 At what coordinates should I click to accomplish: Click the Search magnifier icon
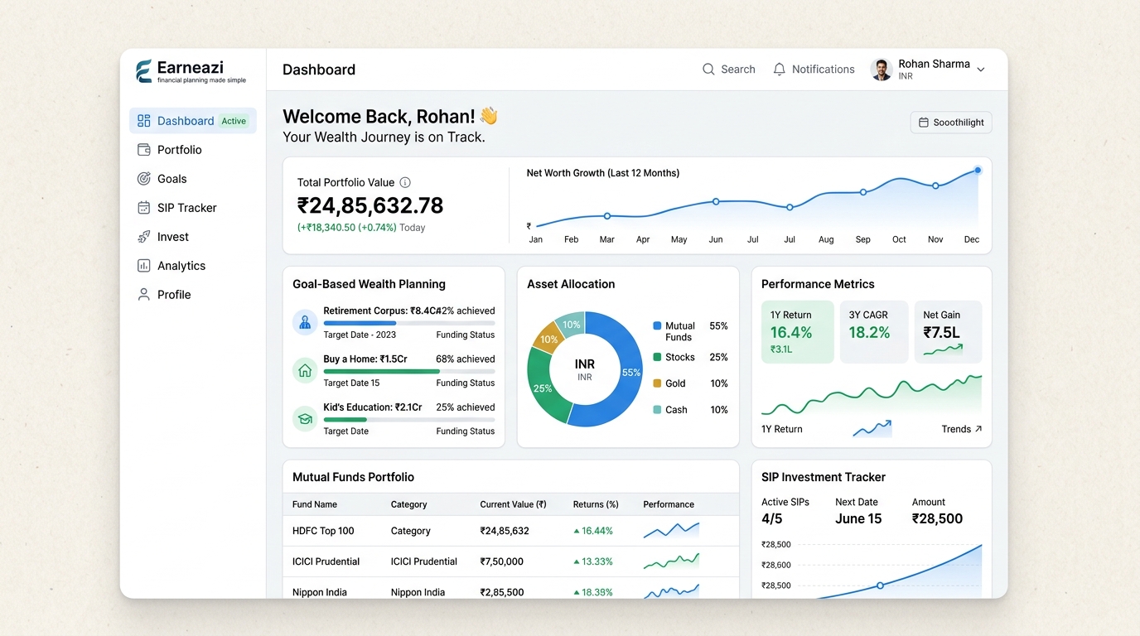(708, 70)
